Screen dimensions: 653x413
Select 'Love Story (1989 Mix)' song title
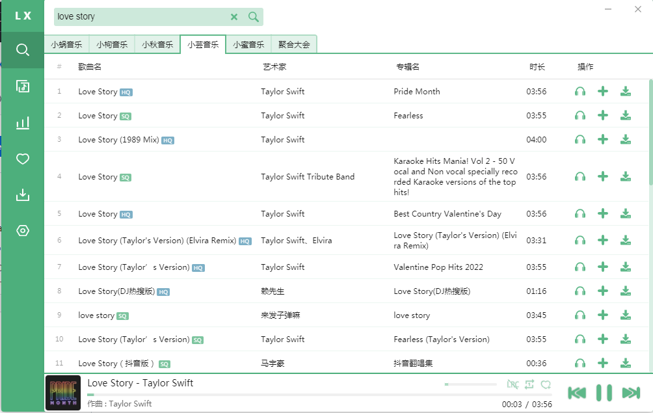118,140
